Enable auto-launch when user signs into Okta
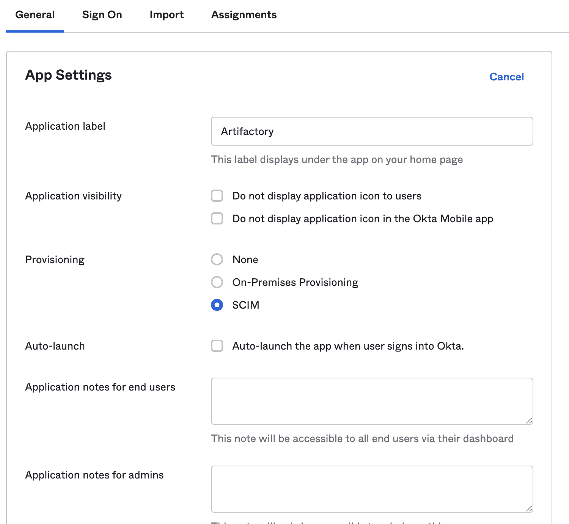The height and width of the screenshot is (524, 569). (217, 346)
